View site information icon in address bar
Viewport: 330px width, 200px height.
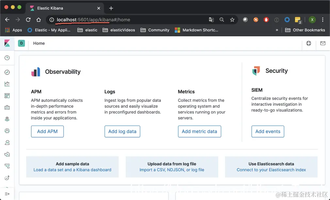pyautogui.click(x=52, y=20)
